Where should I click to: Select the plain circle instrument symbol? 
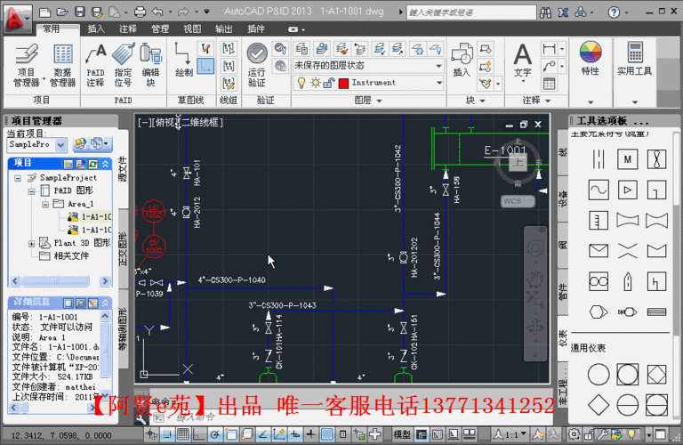tap(599, 375)
